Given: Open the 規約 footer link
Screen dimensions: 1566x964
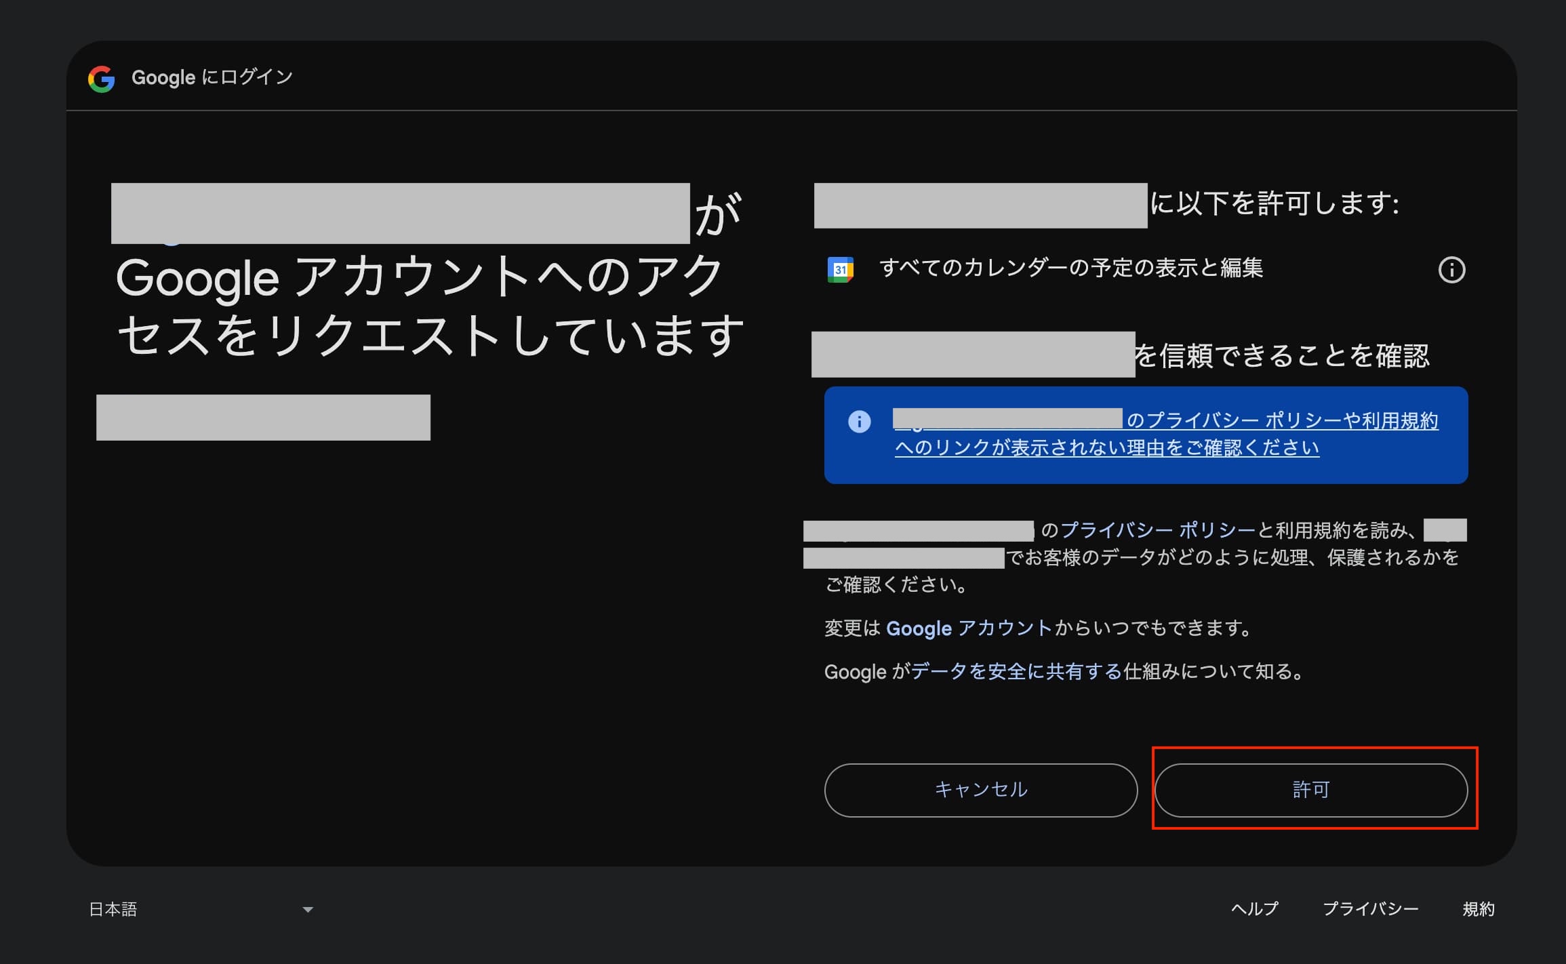Looking at the screenshot, I should coord(1479,908).
